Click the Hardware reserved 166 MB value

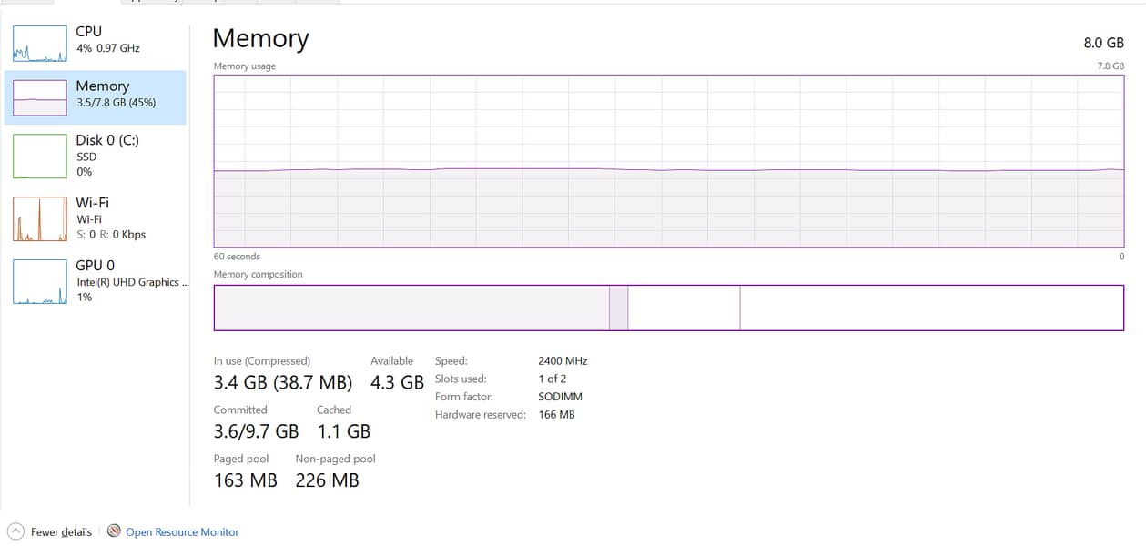point(556,415)
